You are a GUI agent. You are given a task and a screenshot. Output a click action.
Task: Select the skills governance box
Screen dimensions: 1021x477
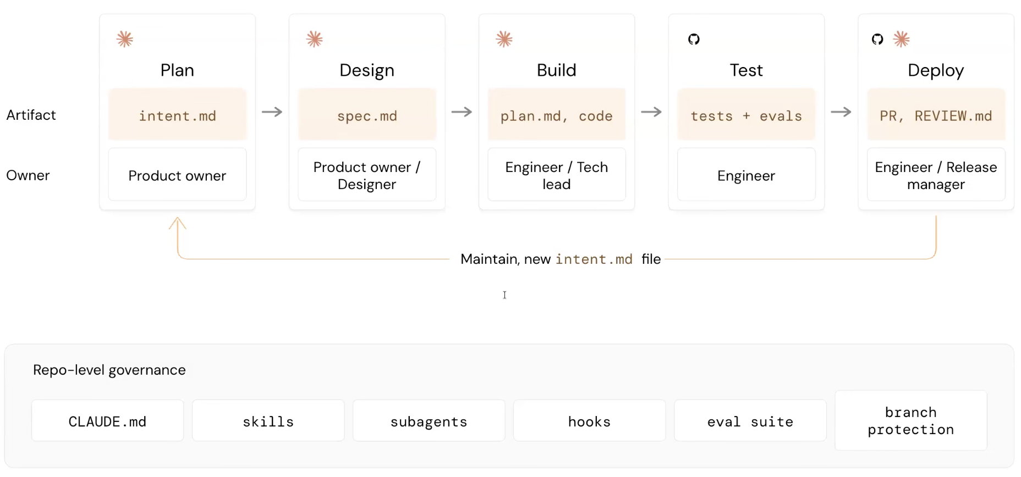click(x=268, y=420)
